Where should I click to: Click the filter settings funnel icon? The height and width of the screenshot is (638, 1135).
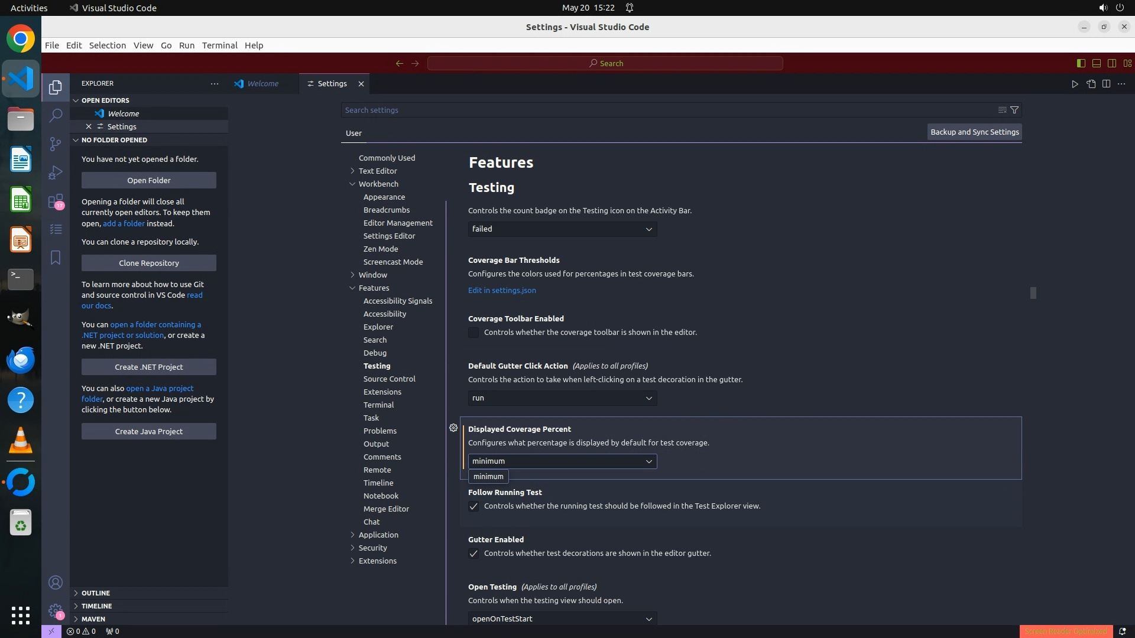[x=1014, y=110]
